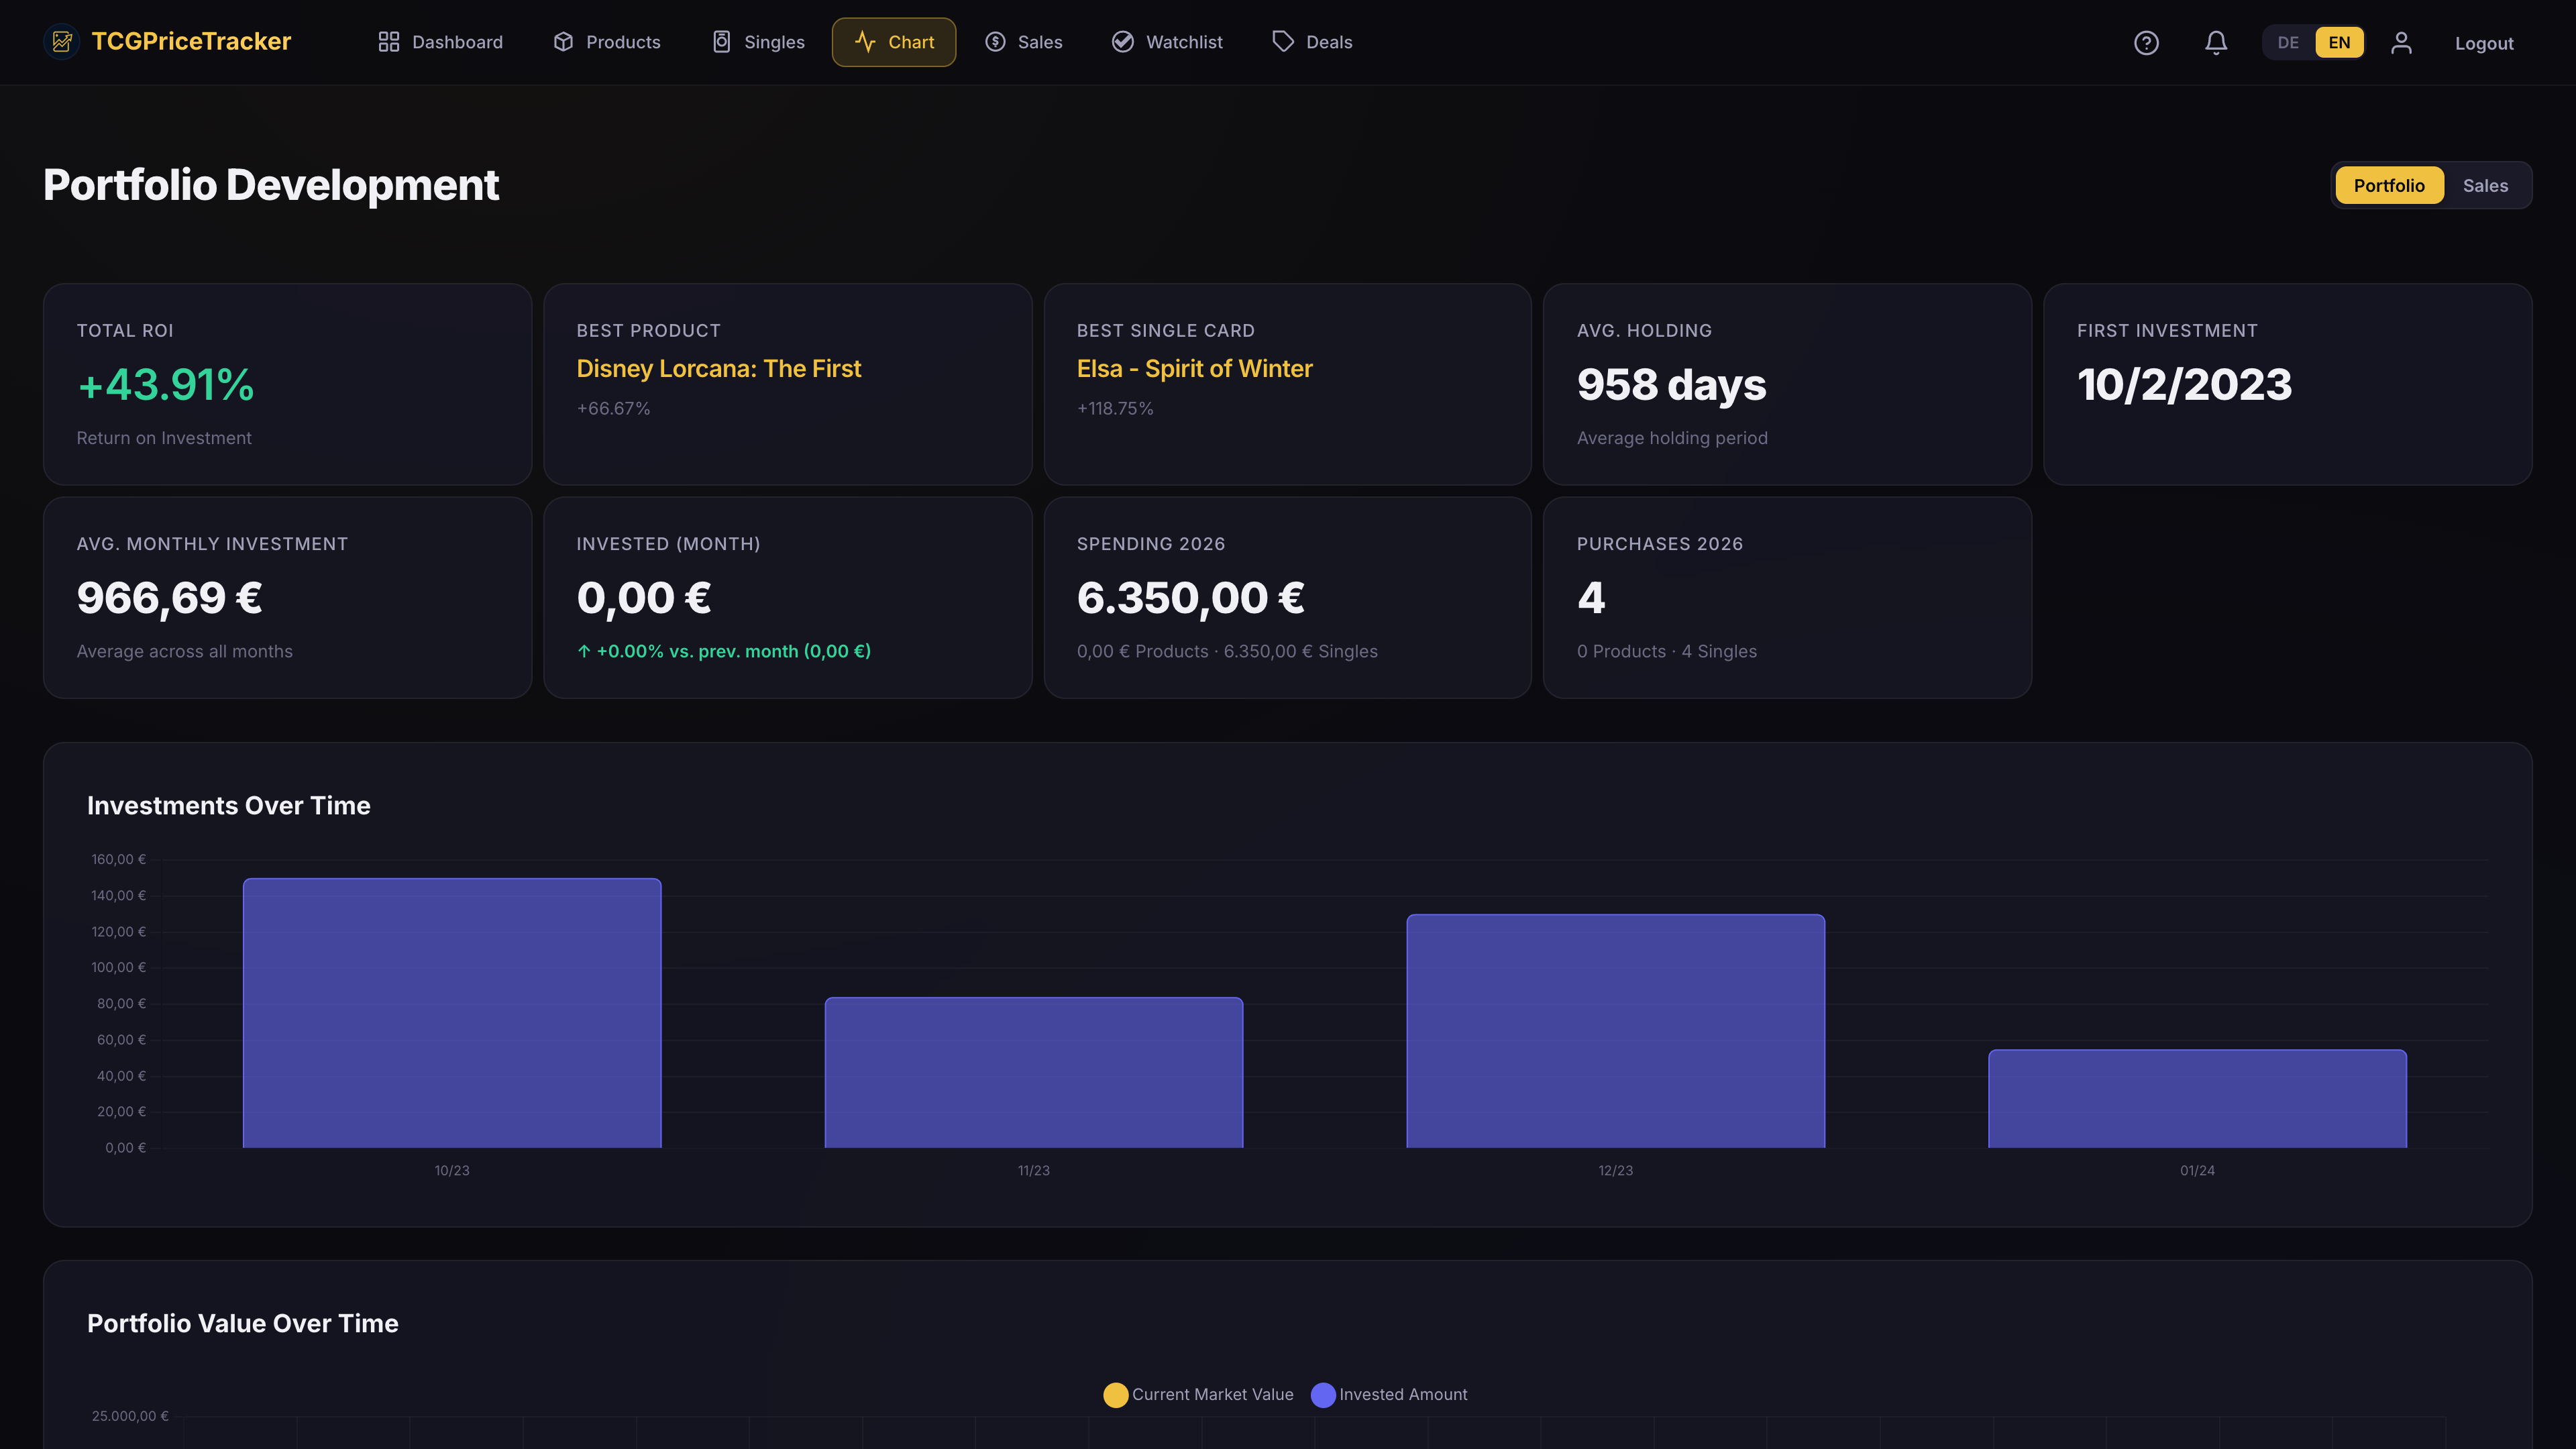Click the Singles card icon
The image size is (2576, 1449).
[721, 42]
